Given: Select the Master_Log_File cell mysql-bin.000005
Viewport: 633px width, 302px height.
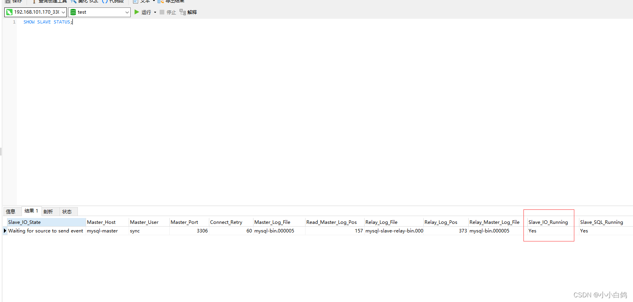Looking at the screenshot, I should pyautogui.click(x=279, y=231).
